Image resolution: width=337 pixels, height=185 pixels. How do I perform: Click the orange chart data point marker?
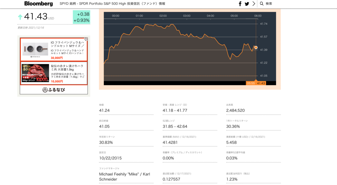(256, 48)
